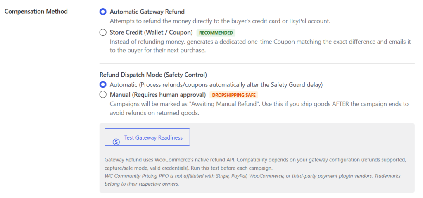
Task: Click the Automatic process refunds after Safety Guard label
Action: point(216,85)
